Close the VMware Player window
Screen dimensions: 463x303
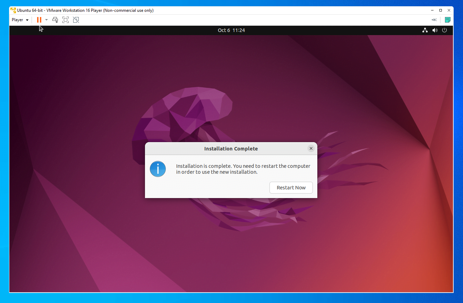point(449,10)
